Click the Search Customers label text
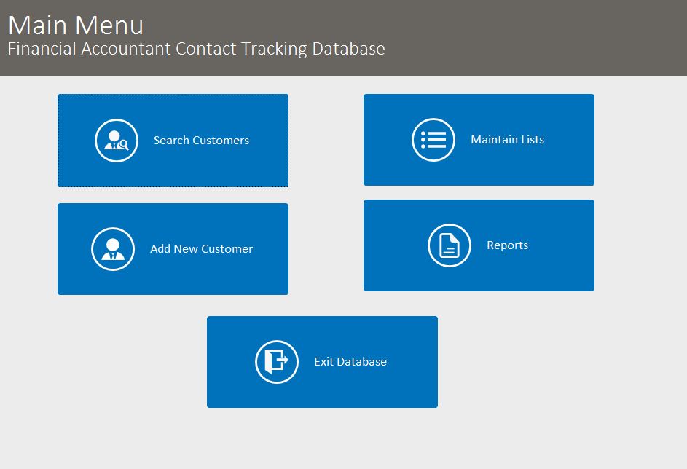The width and height of the screenshot is (687, 469). tap(200, 140)
